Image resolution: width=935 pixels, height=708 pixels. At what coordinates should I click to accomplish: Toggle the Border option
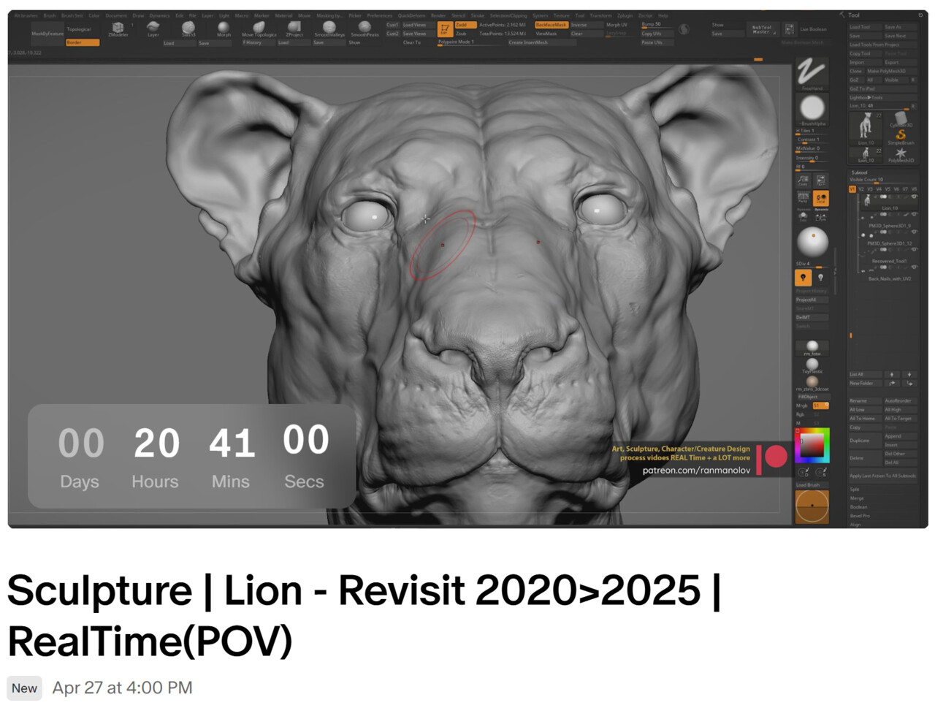[x=82, y=42]
